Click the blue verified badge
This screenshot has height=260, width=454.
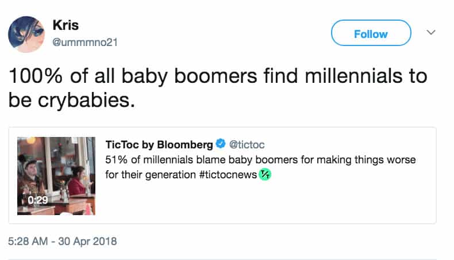pyautogui.click(x=220, y=144)
